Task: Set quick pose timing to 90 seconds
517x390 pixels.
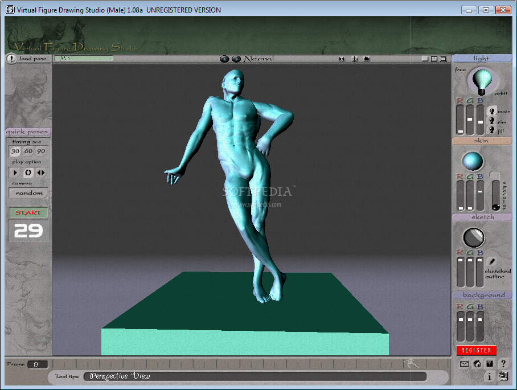Action: [41, 151]
